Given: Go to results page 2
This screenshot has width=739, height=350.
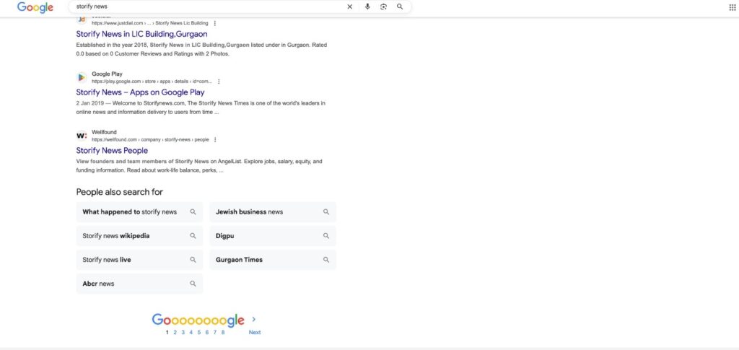Looking at the screenshot, I should tap(175, 333).
